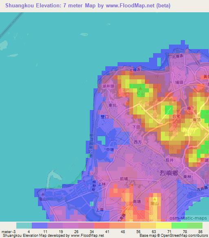Click the map title mentioning www.FloodMap.net (beta)
Screen dimensions: 209x238
tap(88, 6)
